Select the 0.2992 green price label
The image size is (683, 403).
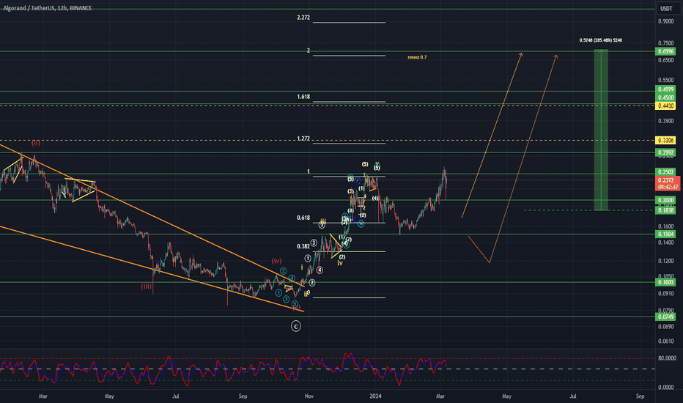pos(665,152)
